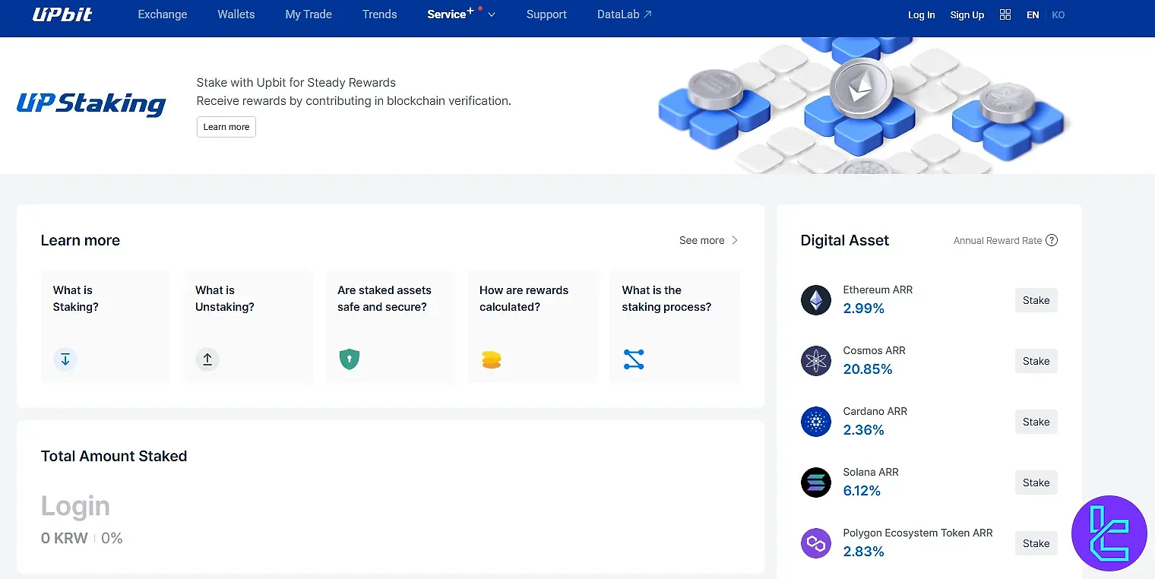The image size is (1155, 579).
Task: Select the Ethereum asset icon
Action: pyautogui.click(x=815, y=300)
